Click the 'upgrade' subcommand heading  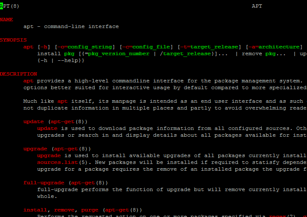(x=35, y=149)
